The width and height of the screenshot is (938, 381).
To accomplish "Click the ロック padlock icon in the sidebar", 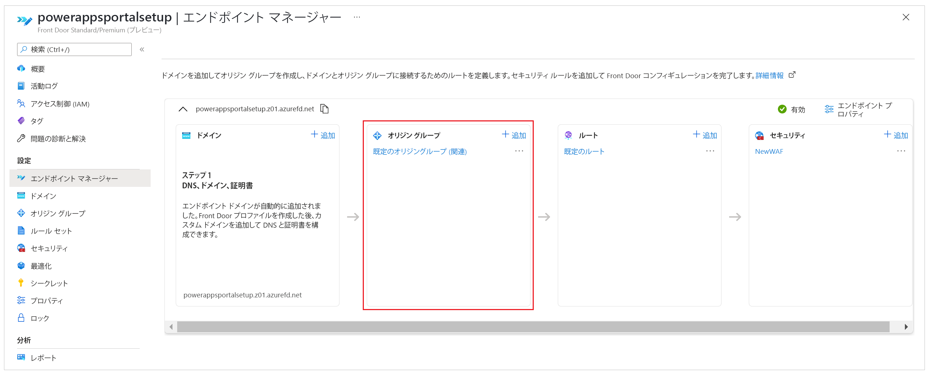I will 21,318.
